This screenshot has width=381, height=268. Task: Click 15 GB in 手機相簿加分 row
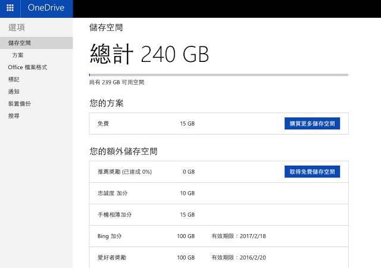pyautogui.click(x=188, y=214)
